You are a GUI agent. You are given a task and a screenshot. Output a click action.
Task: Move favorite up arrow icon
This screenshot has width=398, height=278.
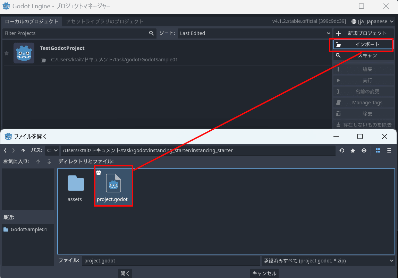pos(38,162)
